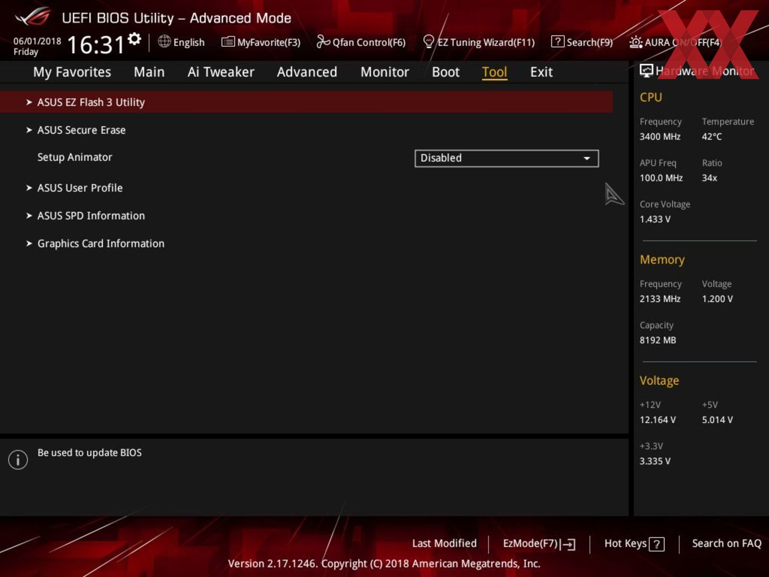Start EZ Tuning Wizard(F11)
The image size is (769, 577).
click(486, 42)
